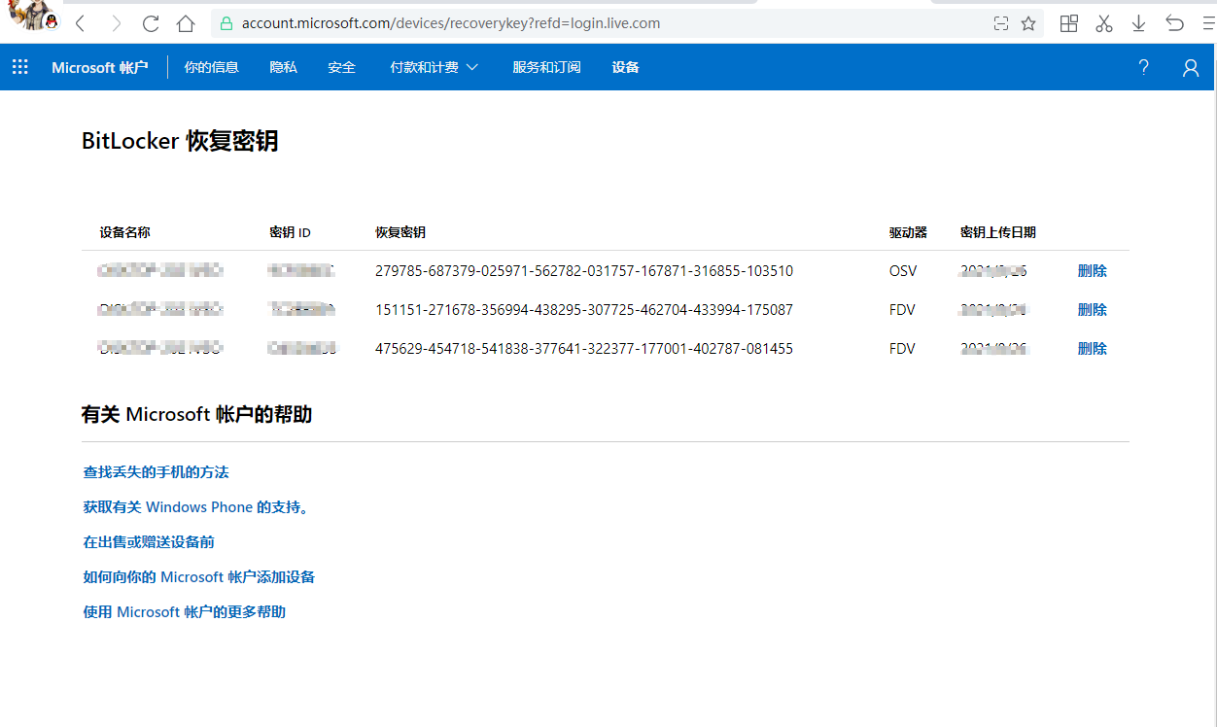Click the scan QR icon in address bar
The image size is (1217, 727).
click(x=1001, y=23)
